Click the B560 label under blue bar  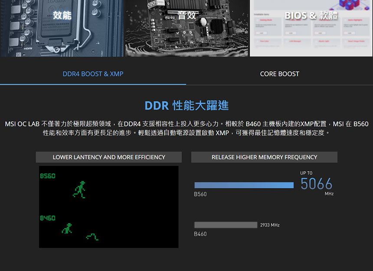[x=200, y=194]
